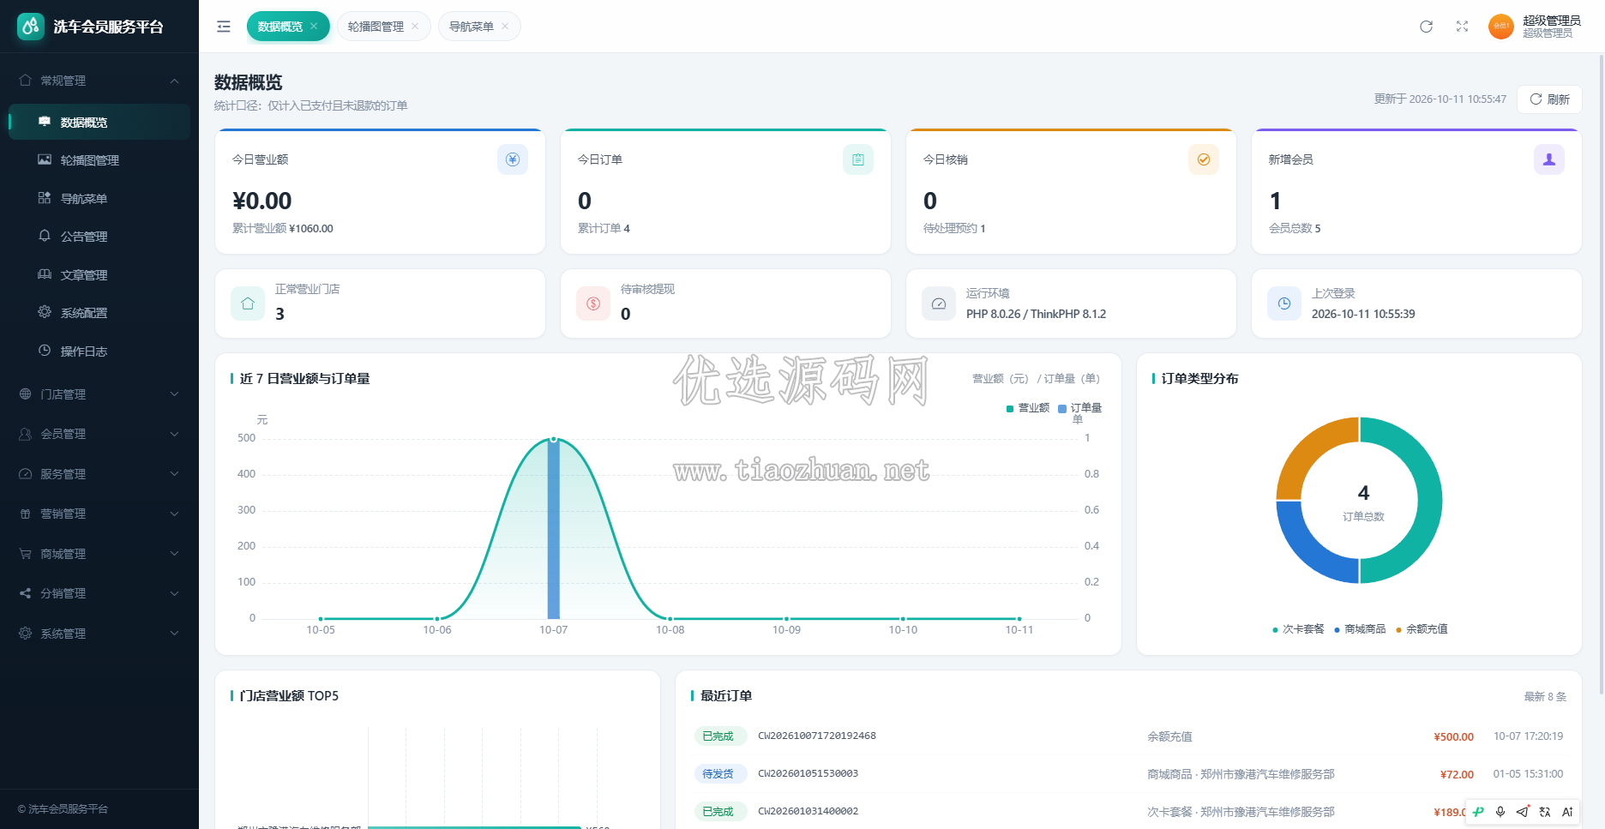This screenshot has height=829, width=1605.
Task: Expand the 会员管理 menu group
Action: click(x=99, y=434)
